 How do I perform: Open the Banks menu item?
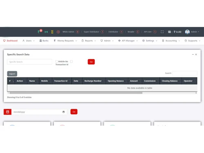point(44,41)
